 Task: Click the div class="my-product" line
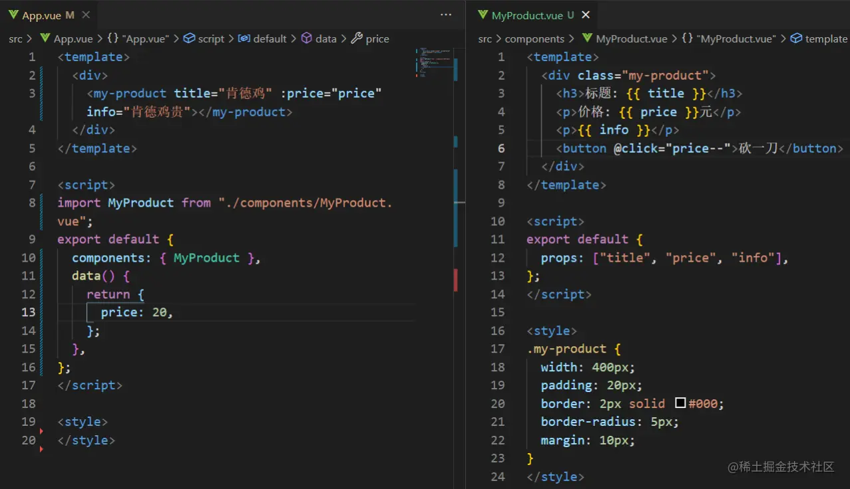(628, 75)
